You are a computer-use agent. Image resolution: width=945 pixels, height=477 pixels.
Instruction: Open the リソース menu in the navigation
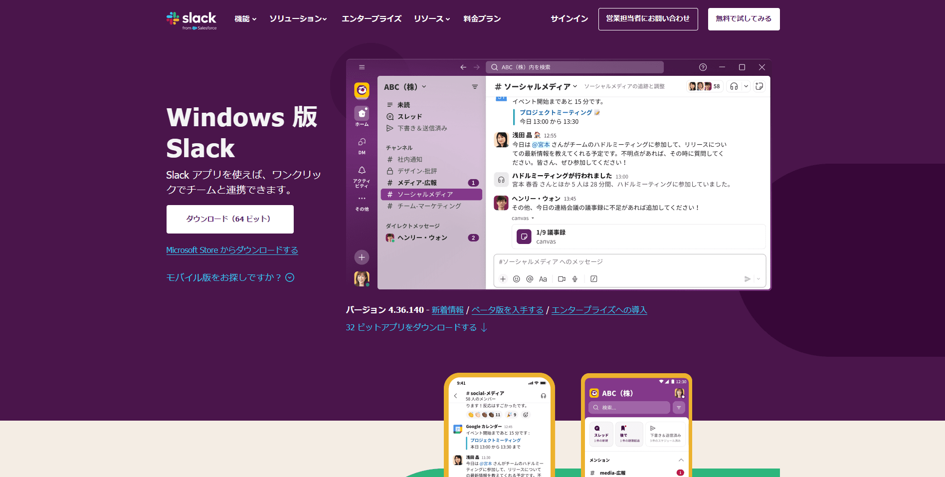click(432, 18)
